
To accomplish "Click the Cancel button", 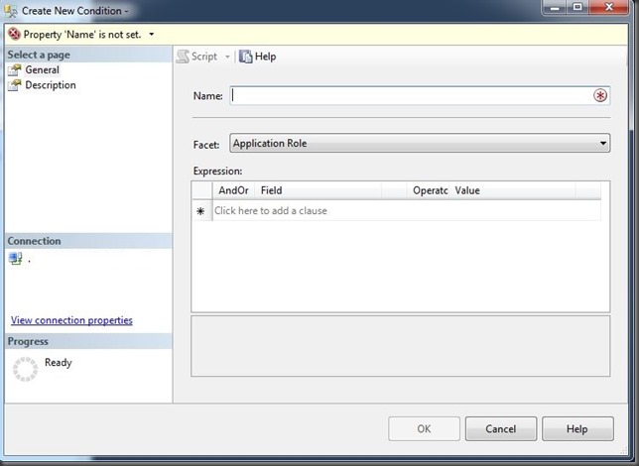I will click(x=501, y=428).
